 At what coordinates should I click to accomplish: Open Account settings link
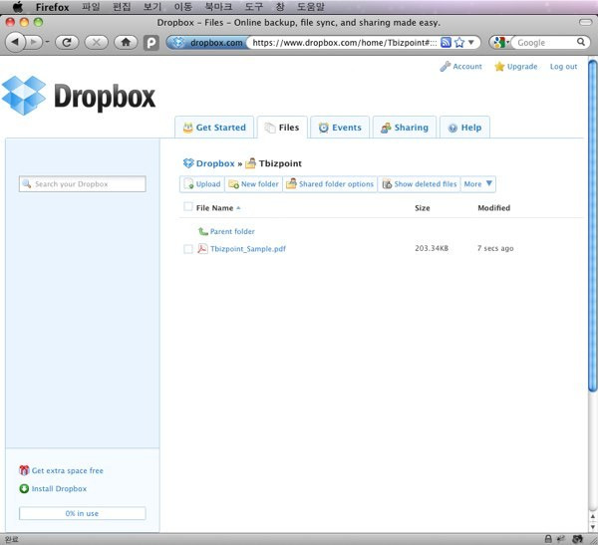point(460,67)
